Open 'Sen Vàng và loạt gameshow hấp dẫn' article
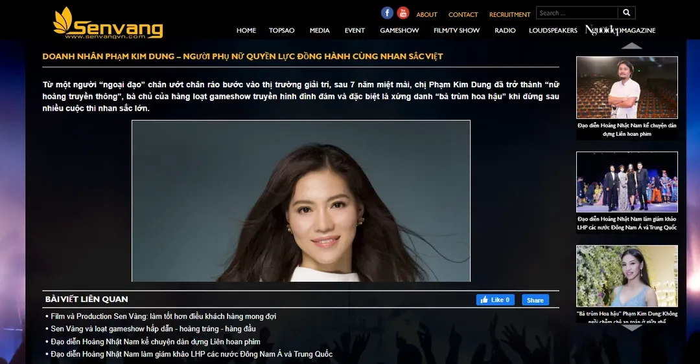This screenshot has height=364, width=700. (x=153, y=329)
